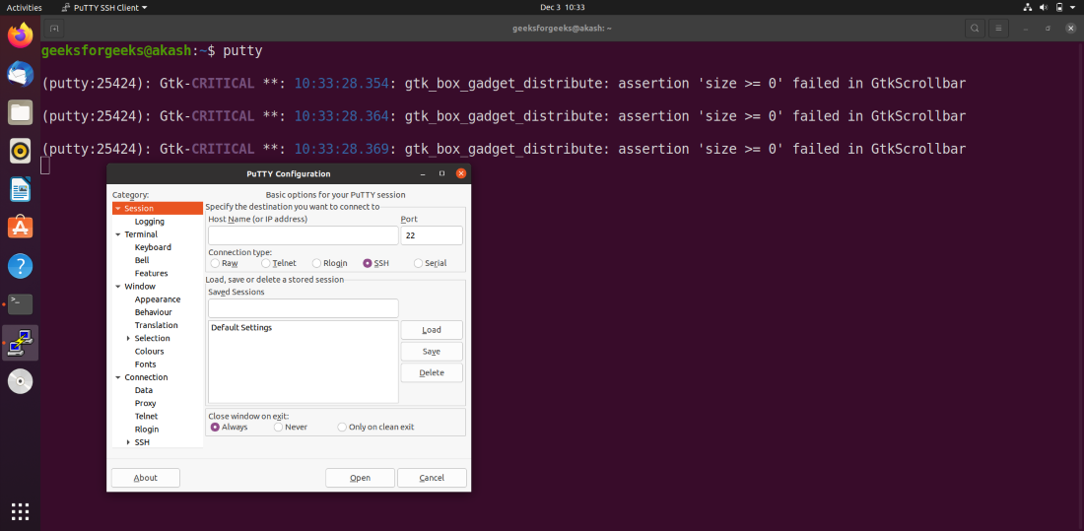Click the network status tray icon
The height and width of the screenshot is (531, 1084).
pos(1027,8)
